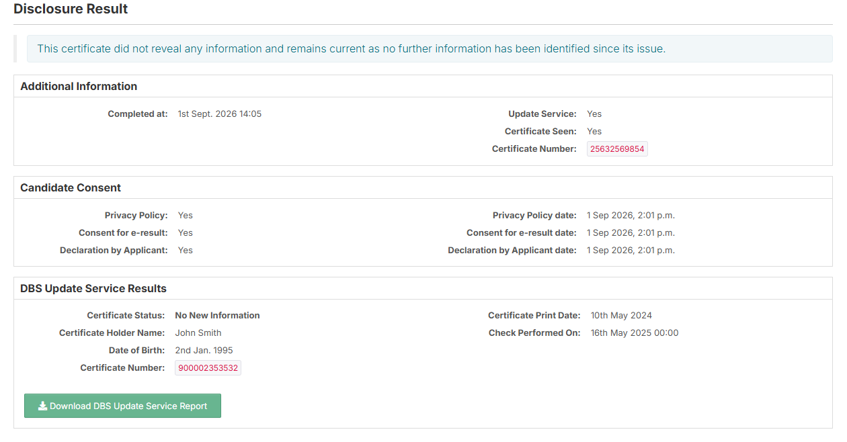Viewport: 847px width, 442px height.
Task: Click the Certificate Print Date label
Action: click(534, 316)
